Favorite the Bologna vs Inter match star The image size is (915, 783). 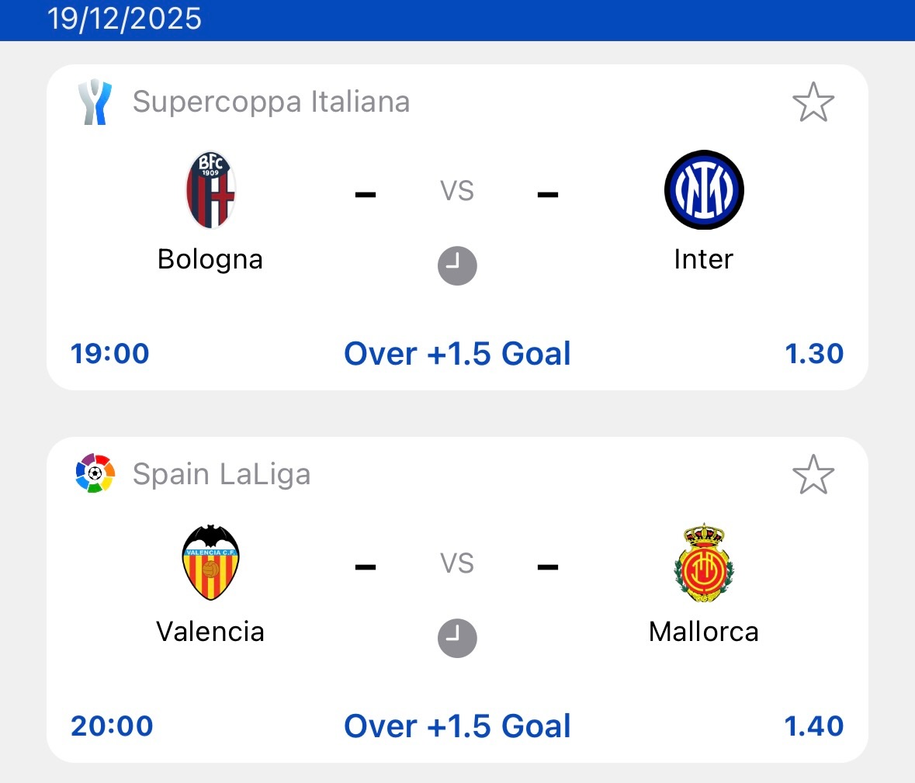(x=813, y=102)
